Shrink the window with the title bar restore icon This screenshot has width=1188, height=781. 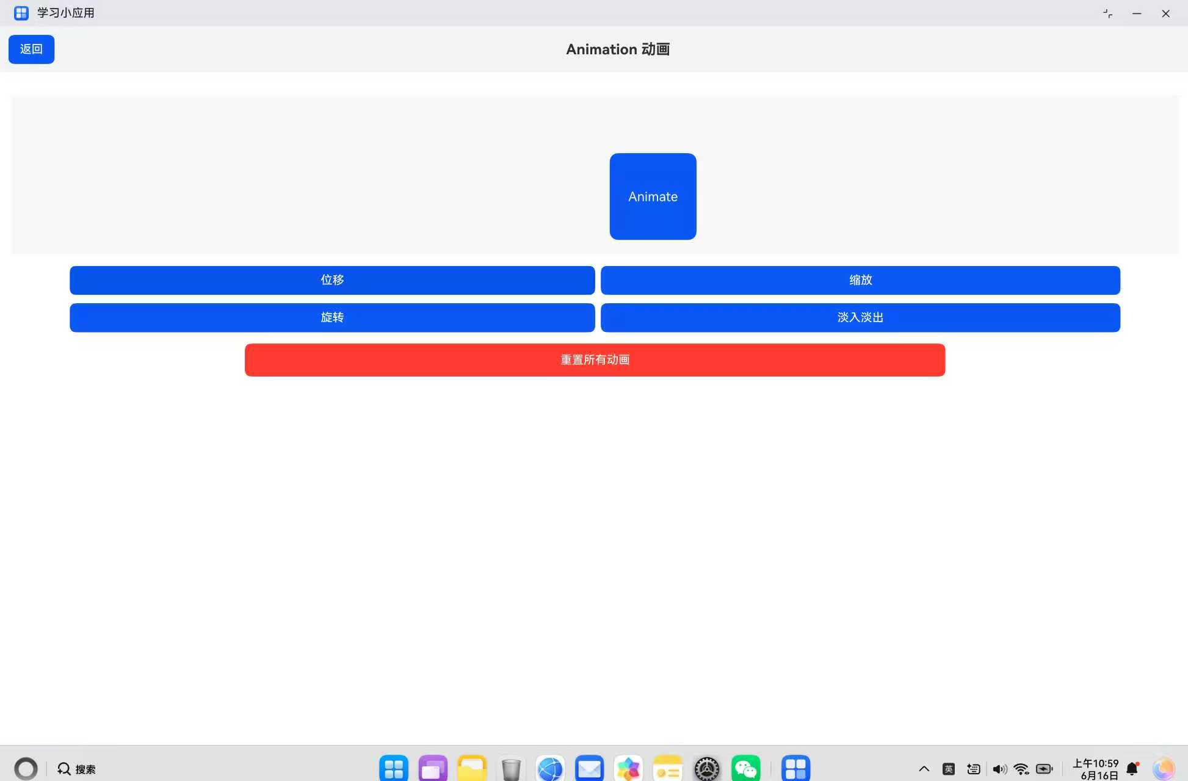(x=1107, y=13)
